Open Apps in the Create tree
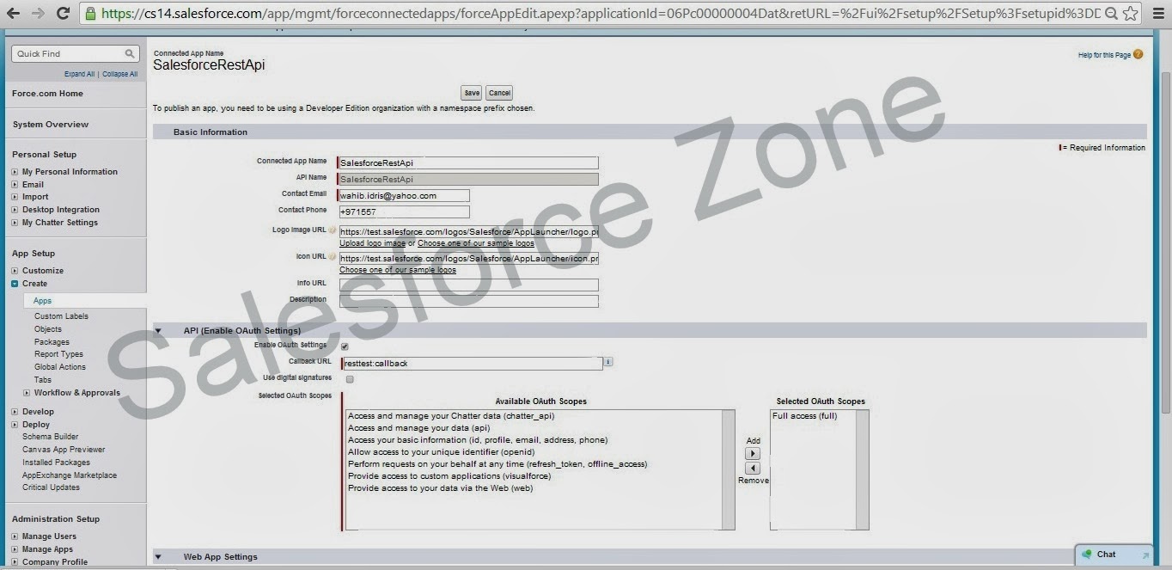The width and height of the screenshot is (1172, 570). coord(42,301)
